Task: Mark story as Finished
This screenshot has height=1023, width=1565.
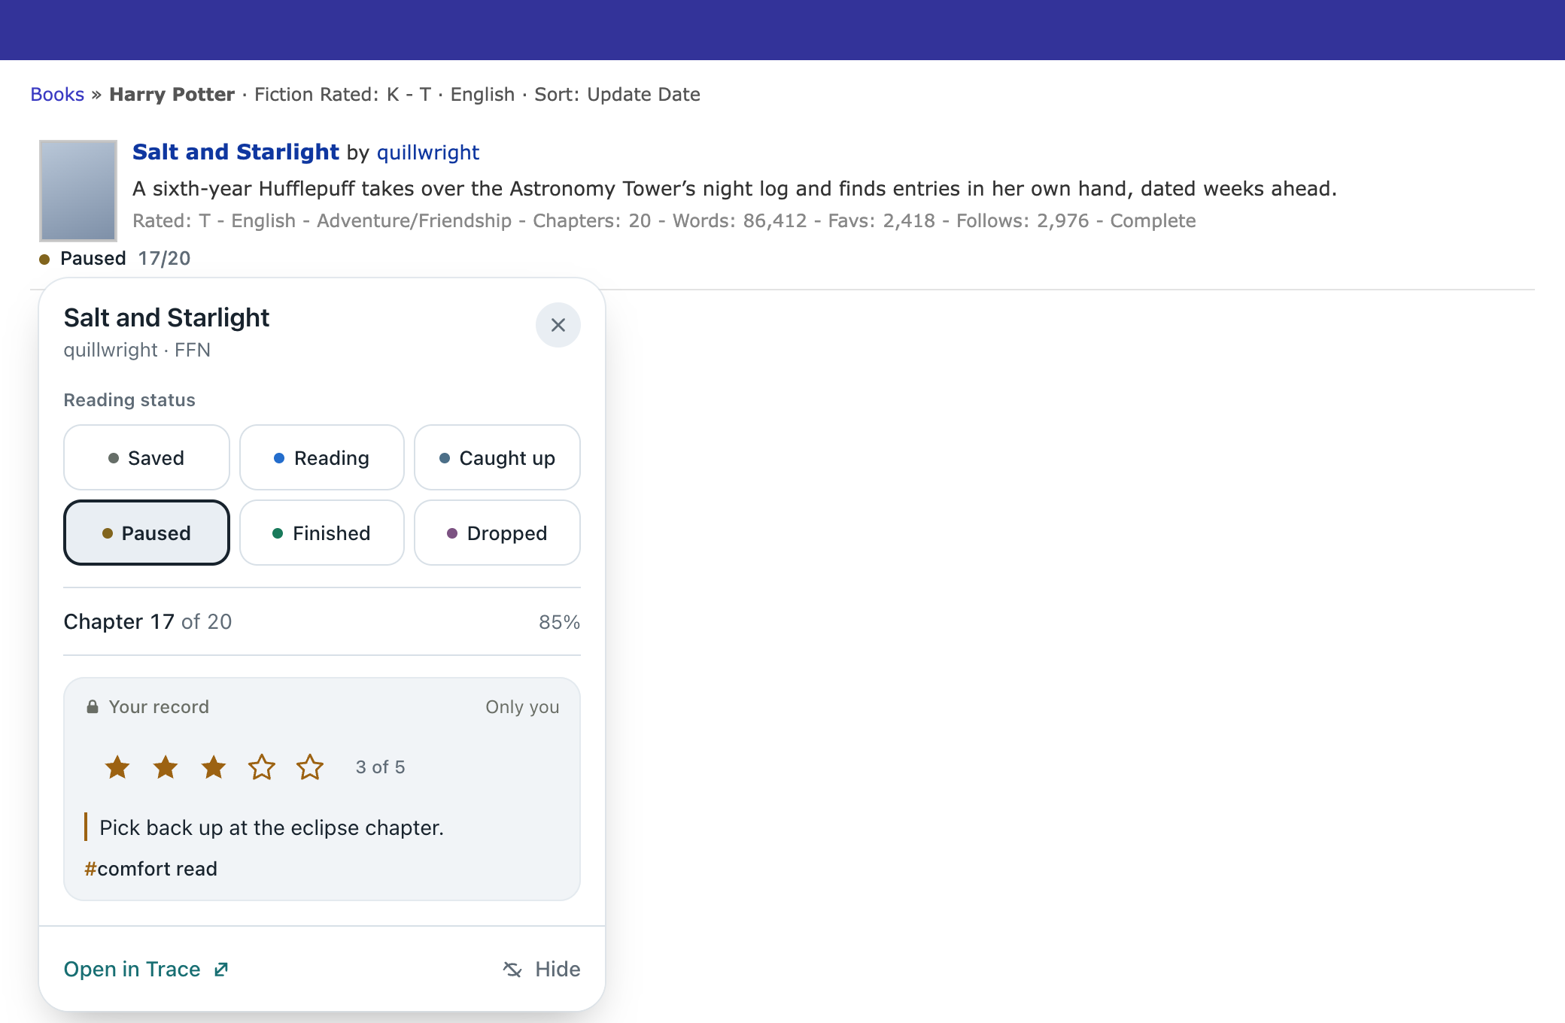Action: 322,533
